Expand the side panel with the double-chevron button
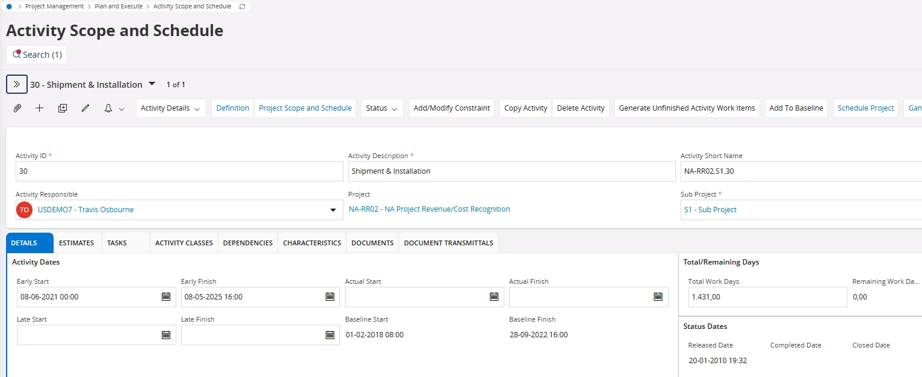 (17, 84)
